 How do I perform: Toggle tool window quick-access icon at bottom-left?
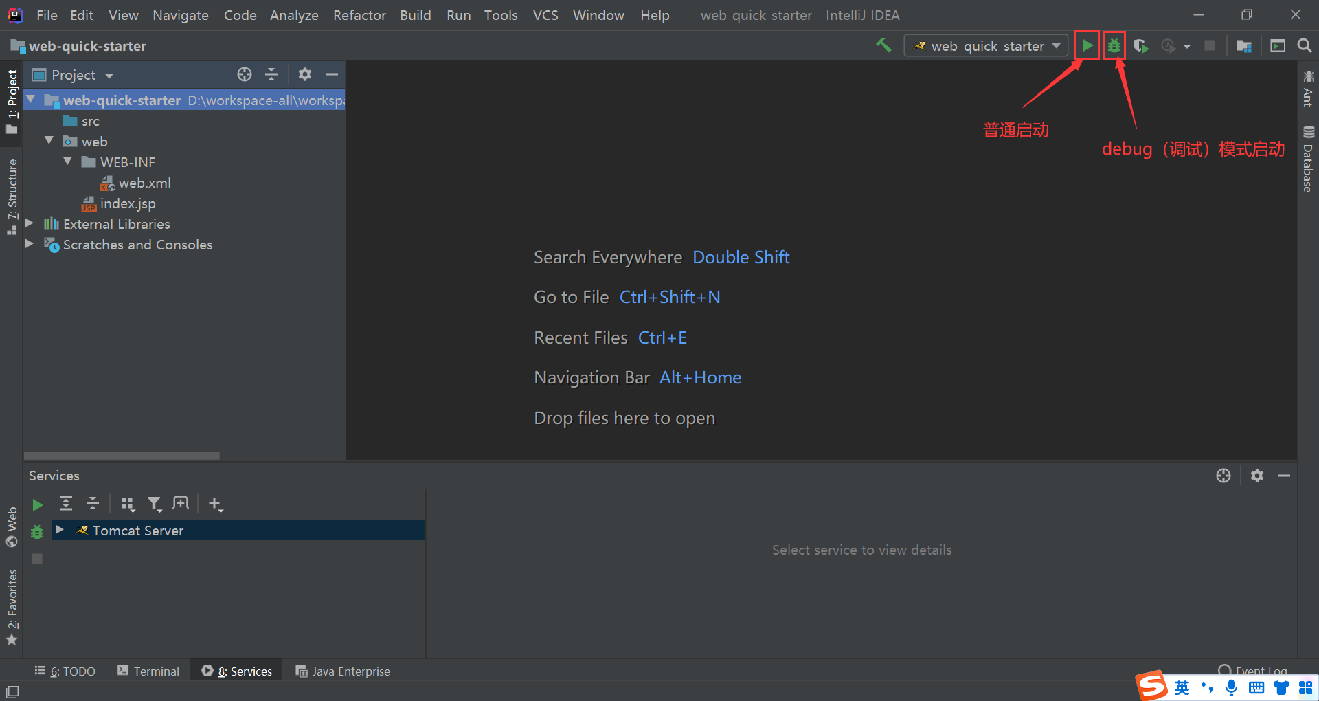coord(12,691)
